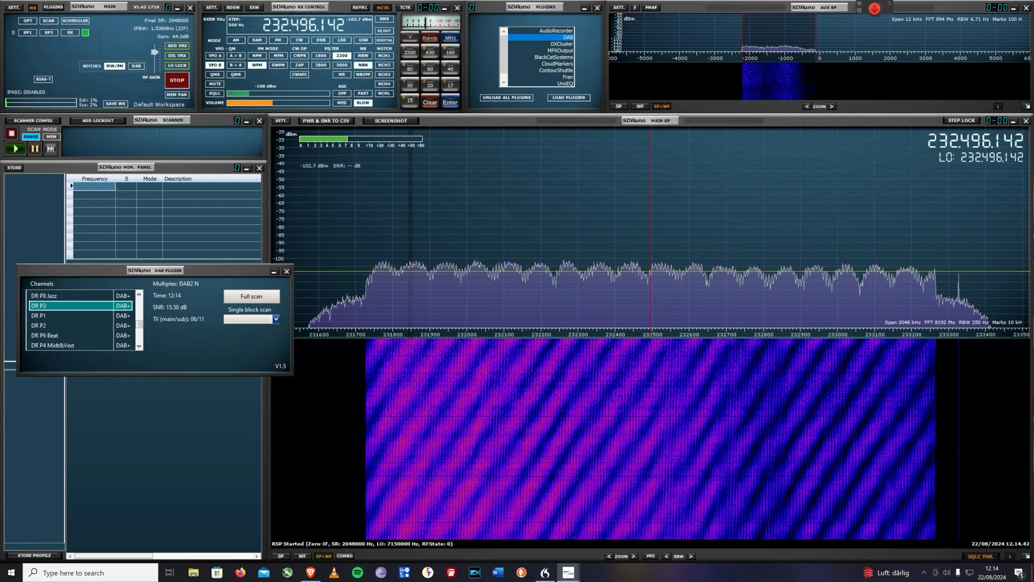This screenshot has height=582, width=1034.
Task: Click the Windows search box
Action: [90, 573]
